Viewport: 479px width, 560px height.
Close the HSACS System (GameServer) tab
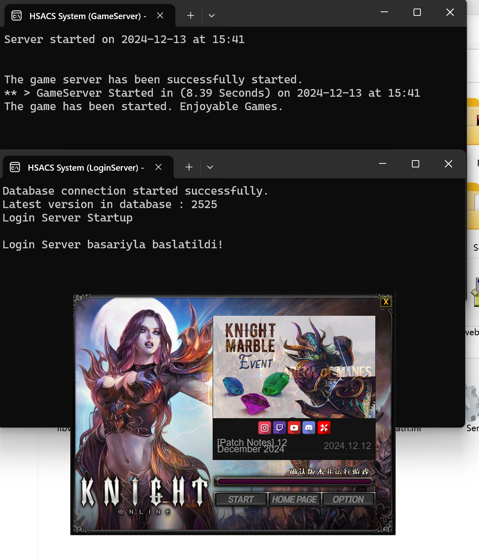coord(160,15)
